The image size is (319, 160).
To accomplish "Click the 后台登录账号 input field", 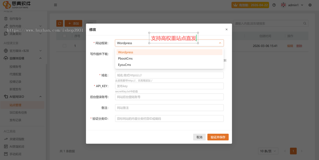I will pos(169,97).
